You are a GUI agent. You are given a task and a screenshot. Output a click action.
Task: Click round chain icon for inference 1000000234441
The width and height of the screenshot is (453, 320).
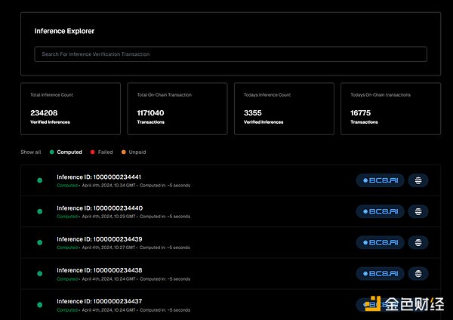[418, 180]
